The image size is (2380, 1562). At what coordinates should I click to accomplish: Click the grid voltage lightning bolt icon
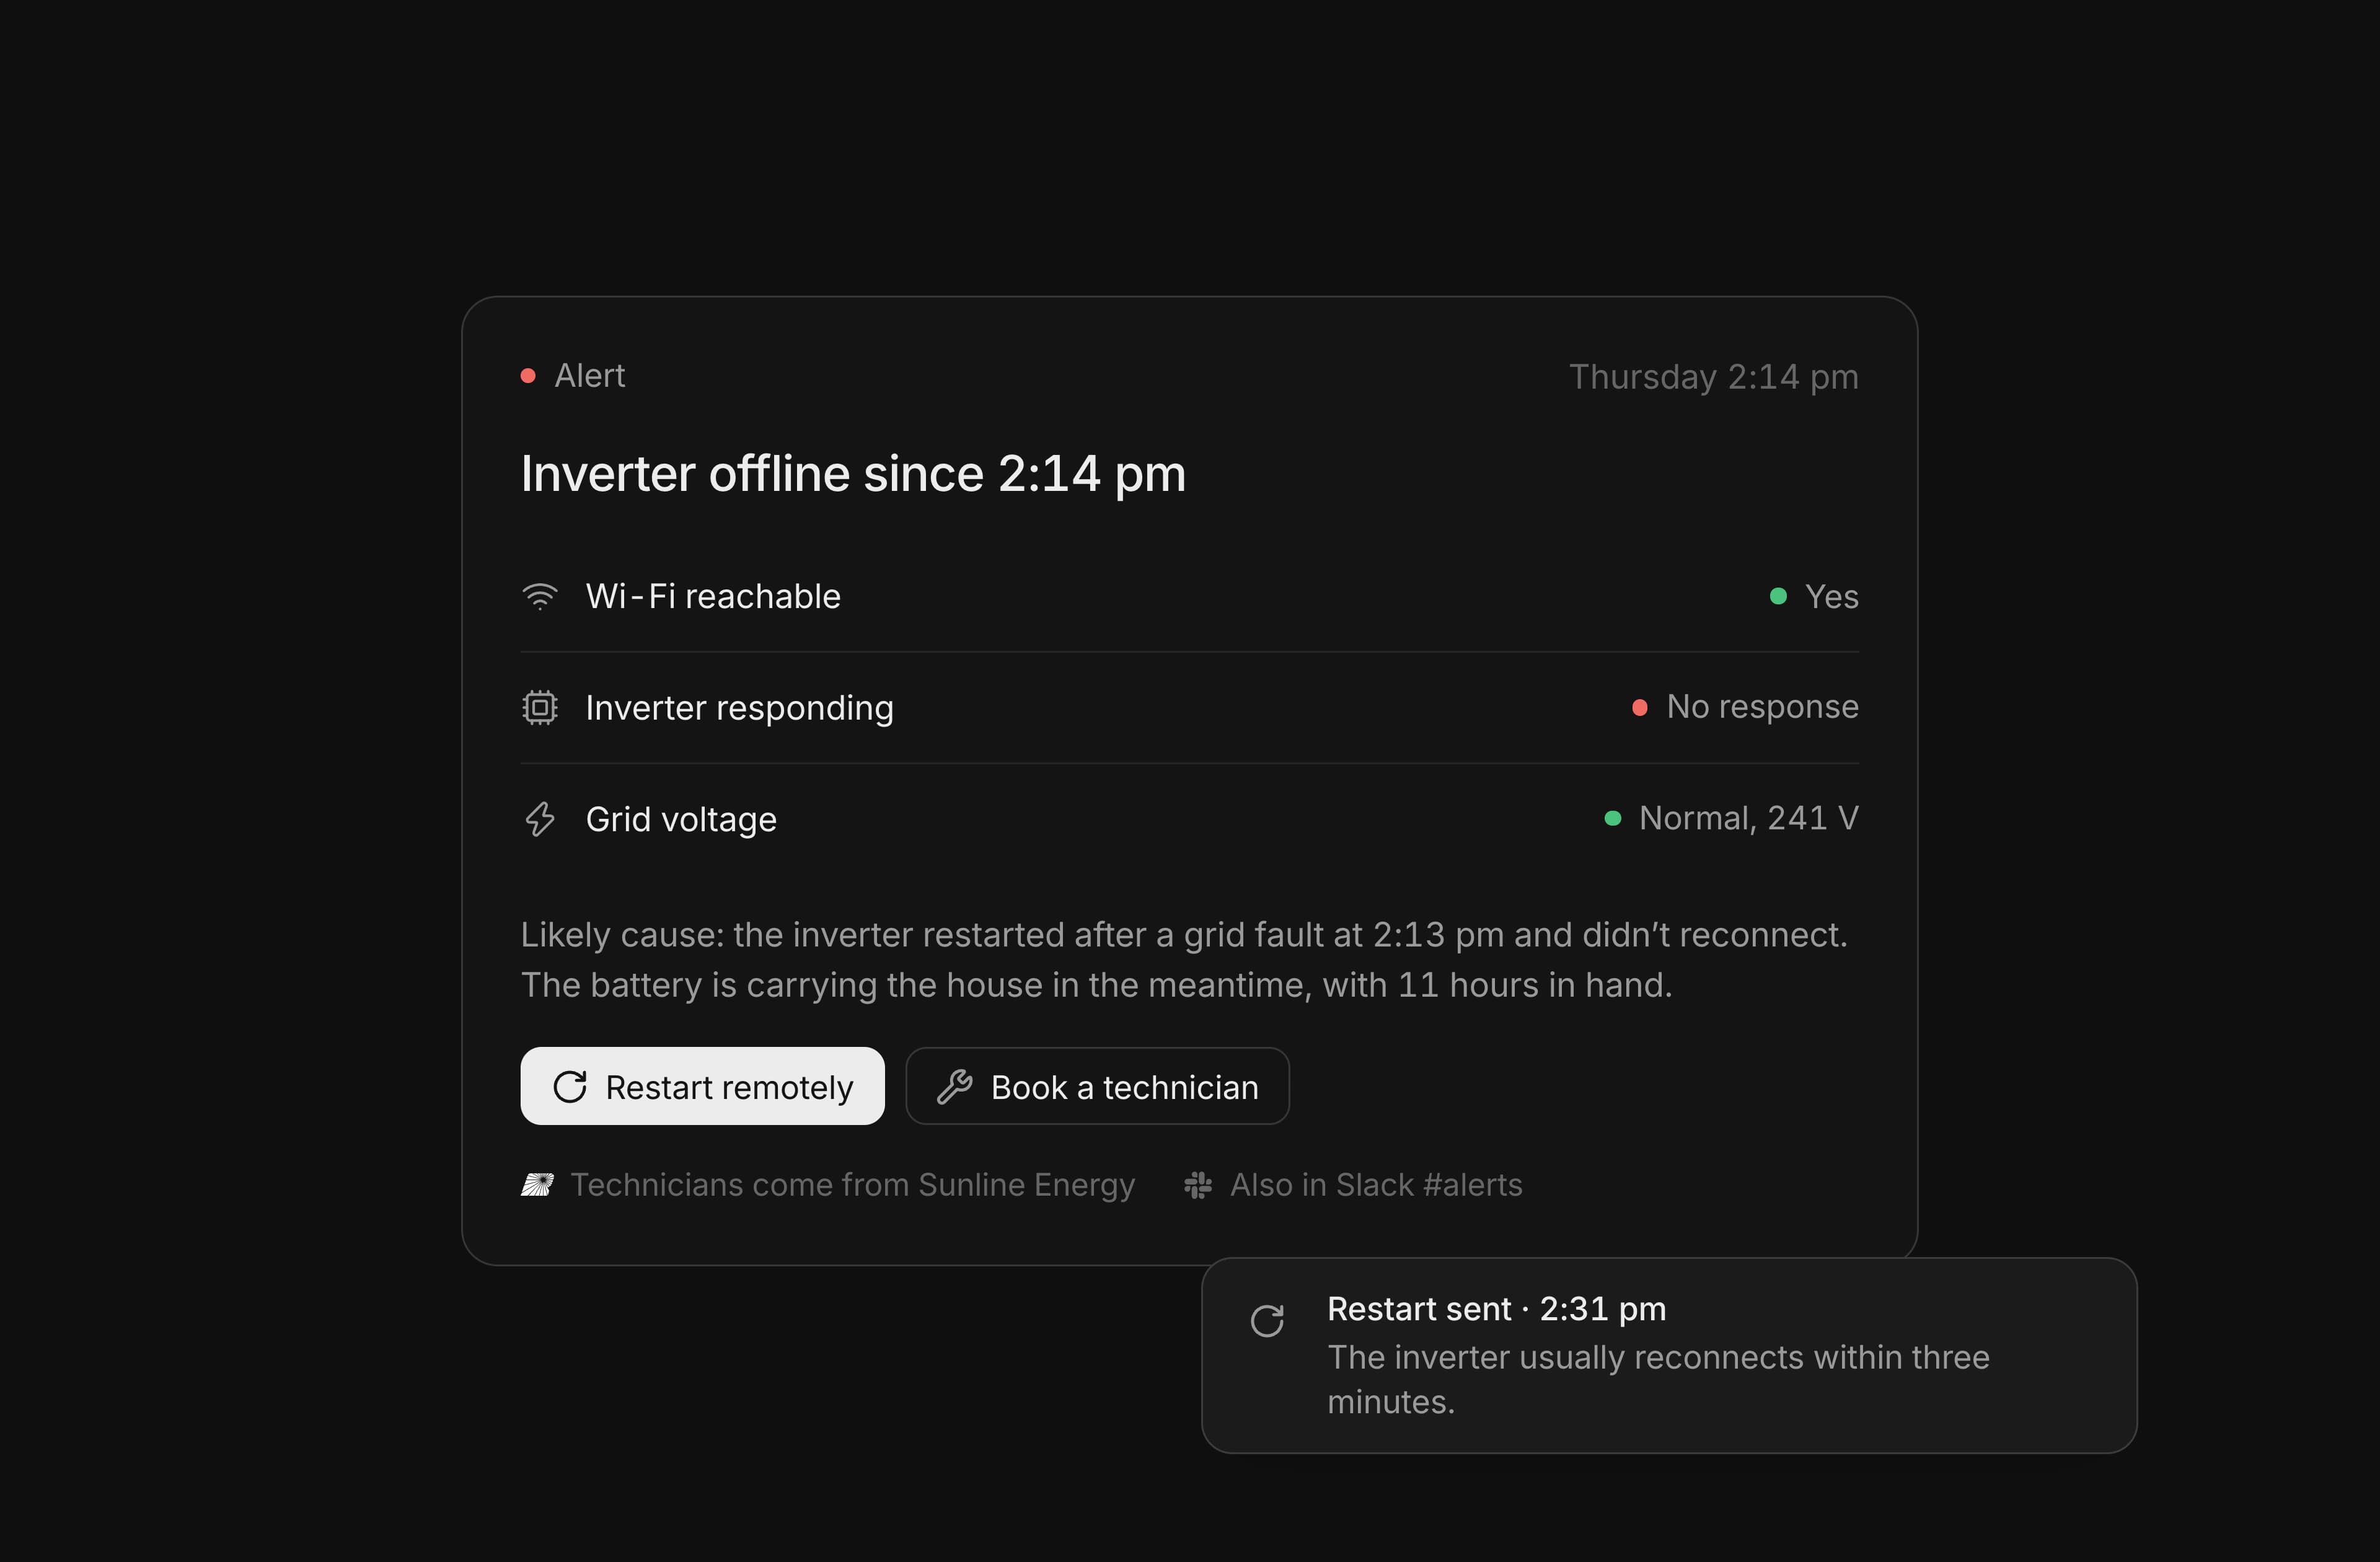pos(540,819)
